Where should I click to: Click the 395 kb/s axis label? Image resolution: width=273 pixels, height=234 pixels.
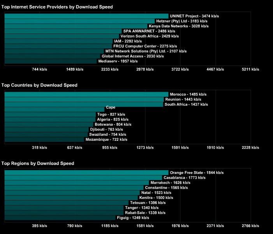(x=39, y=226)
